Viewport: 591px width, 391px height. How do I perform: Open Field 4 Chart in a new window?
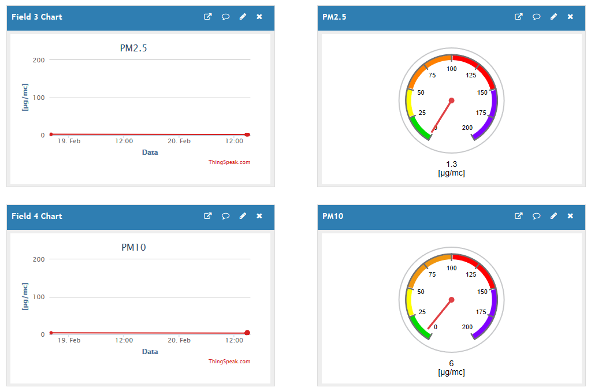(x=207, y=216)
